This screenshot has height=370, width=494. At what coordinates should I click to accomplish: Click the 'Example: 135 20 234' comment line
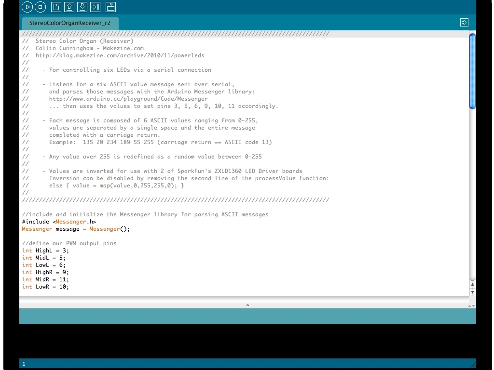147,142
